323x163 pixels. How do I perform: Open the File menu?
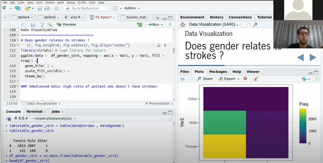(x=5, y=3)
